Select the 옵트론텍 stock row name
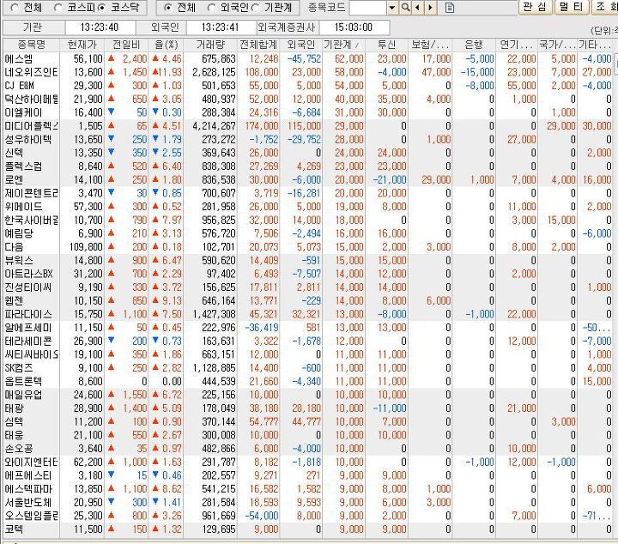The image size is (618, 544). [23, 381]
